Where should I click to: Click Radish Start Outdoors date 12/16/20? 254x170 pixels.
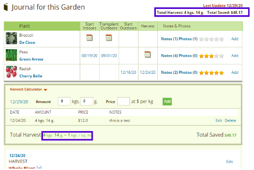pos(128,72)
